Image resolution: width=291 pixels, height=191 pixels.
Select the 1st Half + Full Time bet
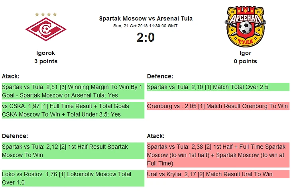point(218,155)
